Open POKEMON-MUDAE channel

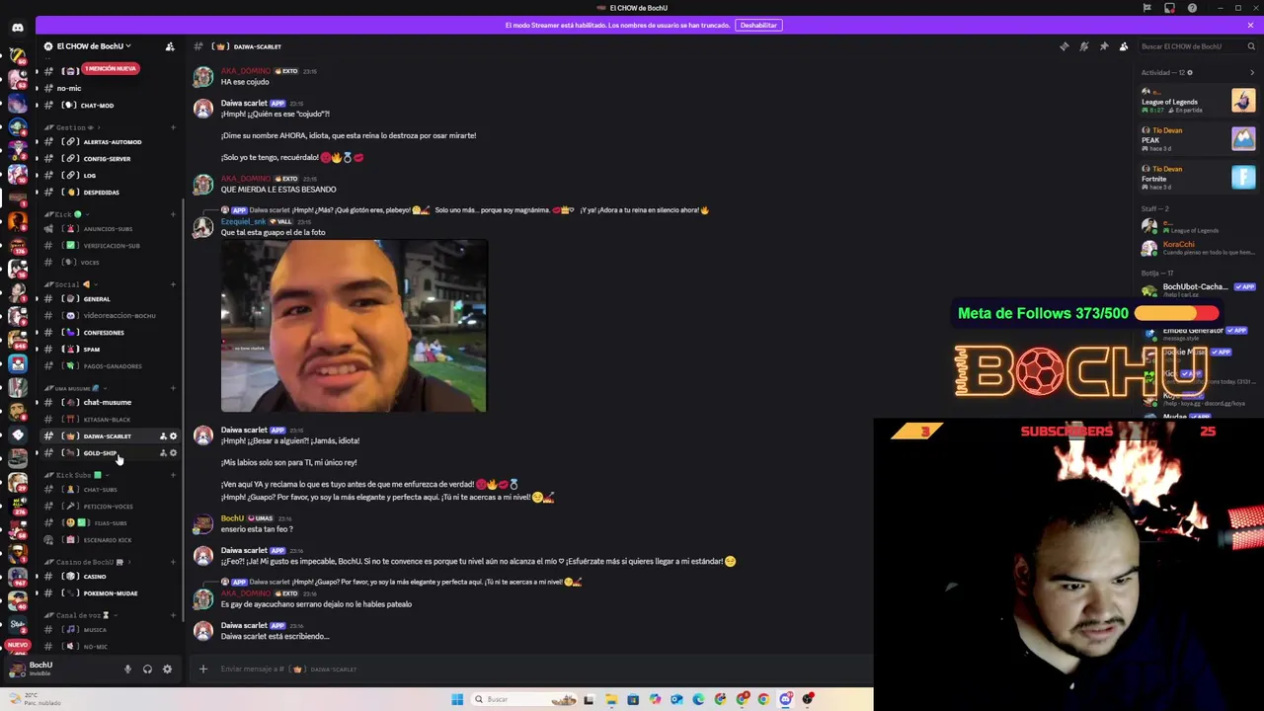(110, 592)
